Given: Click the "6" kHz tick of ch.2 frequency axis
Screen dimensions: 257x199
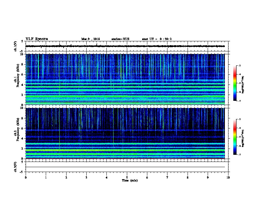Looking at the screenshot, I should pos(23,128).
